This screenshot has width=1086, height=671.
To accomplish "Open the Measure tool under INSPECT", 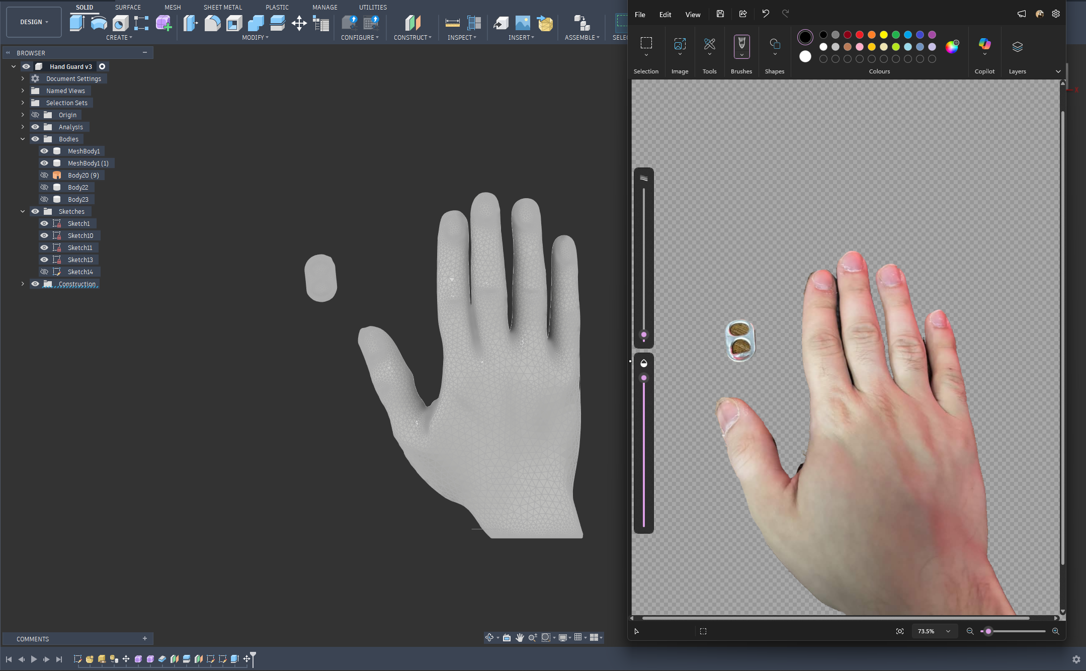I will pyautogui.click(x=452, y=23).
